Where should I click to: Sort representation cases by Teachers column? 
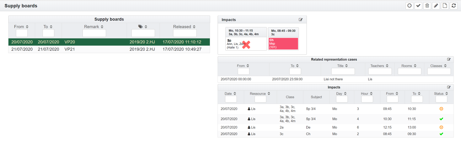[379, 66]
